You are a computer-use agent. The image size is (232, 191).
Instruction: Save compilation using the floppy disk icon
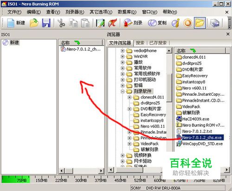click(x=46, y=23)
